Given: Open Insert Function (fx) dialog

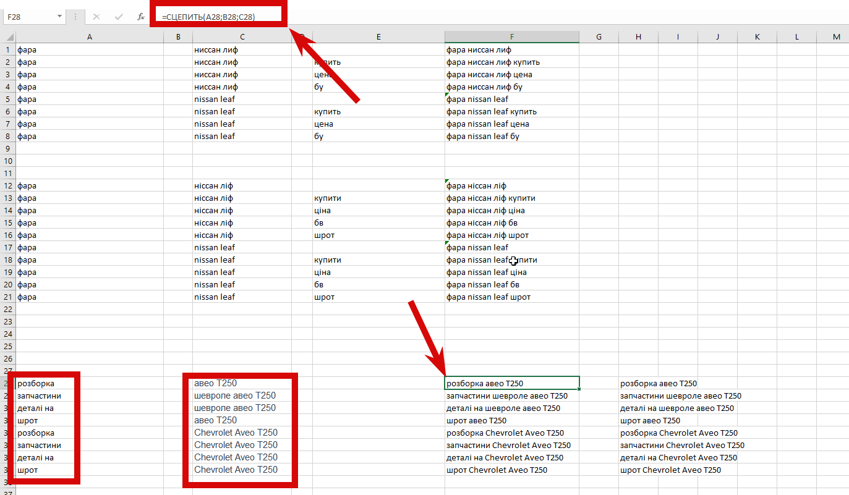Looking at the screenshot, I should (141, 17).
